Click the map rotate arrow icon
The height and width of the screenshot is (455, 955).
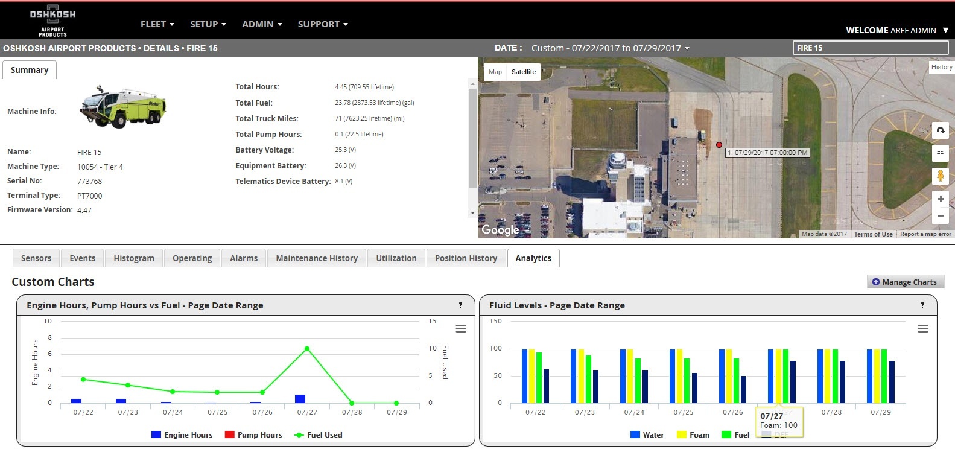click(x=940, y=130)
